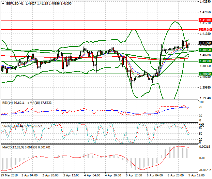Click the MACD(12,26,9) indicator label

tap(11, 147)
